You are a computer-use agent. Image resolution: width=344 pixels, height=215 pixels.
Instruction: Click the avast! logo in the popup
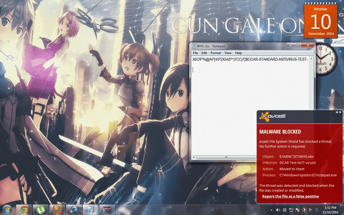tap(272, 116)
